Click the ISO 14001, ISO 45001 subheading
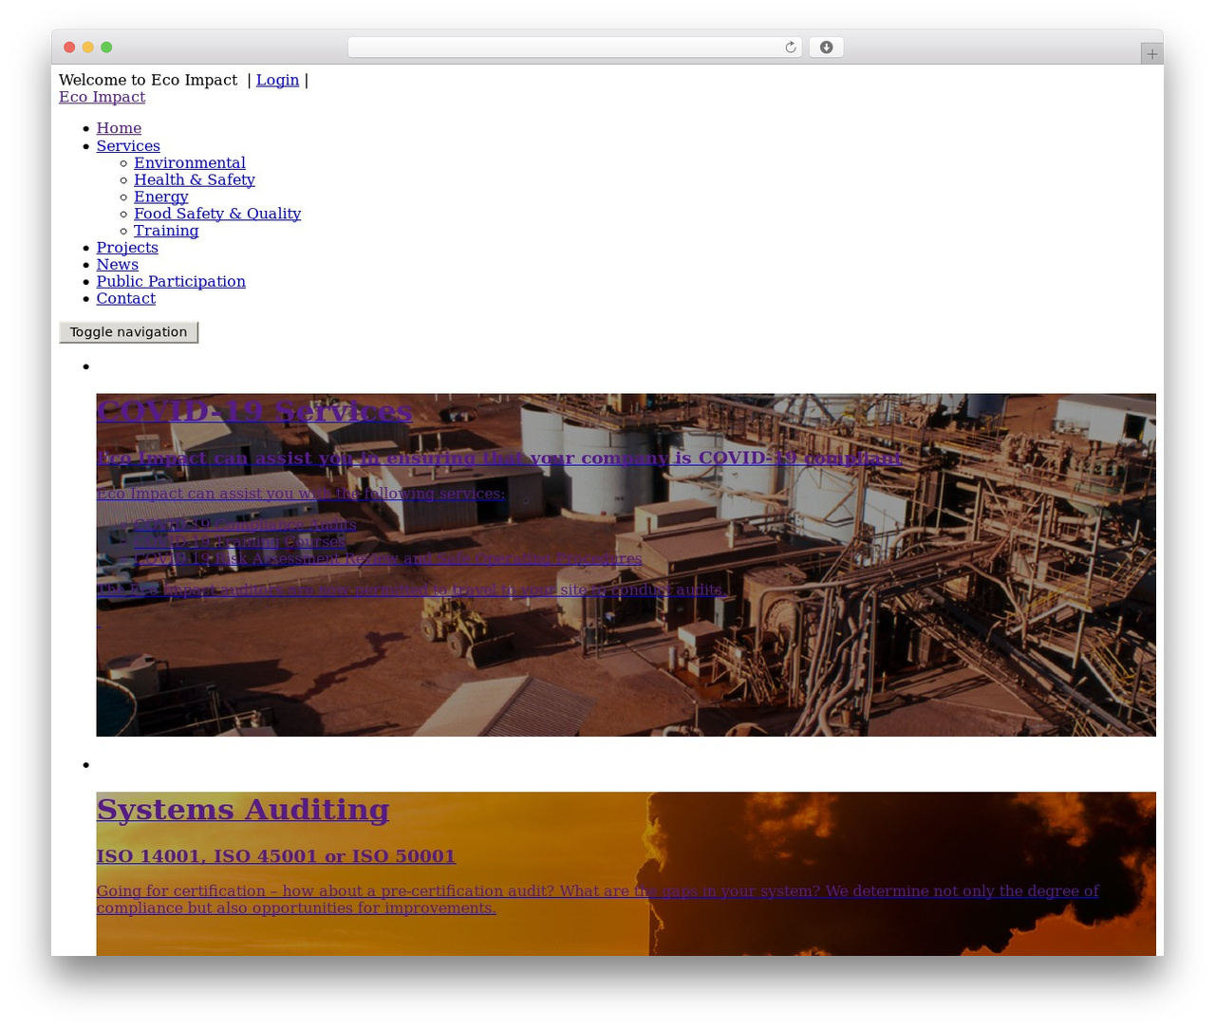The height and width of the screenshot is (1029, 1215). 276,856
